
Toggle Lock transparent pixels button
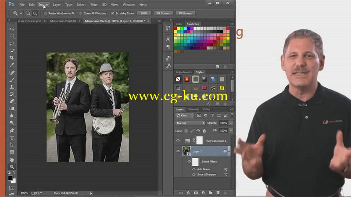click(186, 131)
